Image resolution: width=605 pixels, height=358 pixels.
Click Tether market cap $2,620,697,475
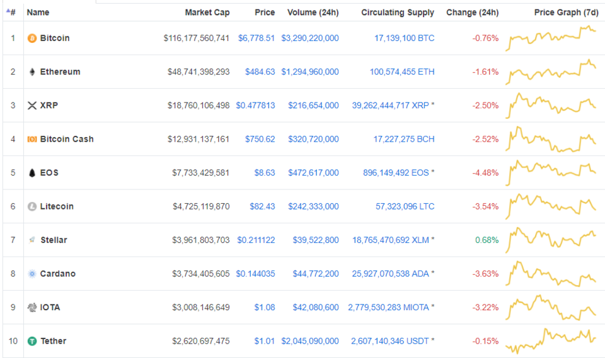click(x=200, y=341)
